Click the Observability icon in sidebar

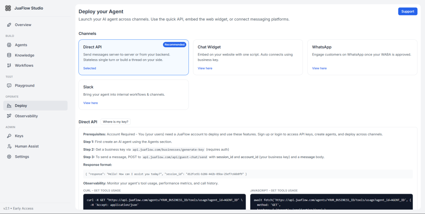pyautogui.click(x=10, y=116)
